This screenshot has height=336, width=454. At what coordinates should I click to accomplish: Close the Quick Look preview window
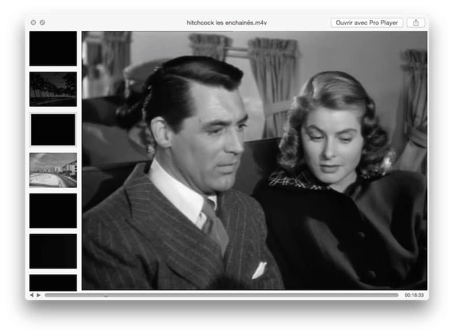tap(33, 22)
